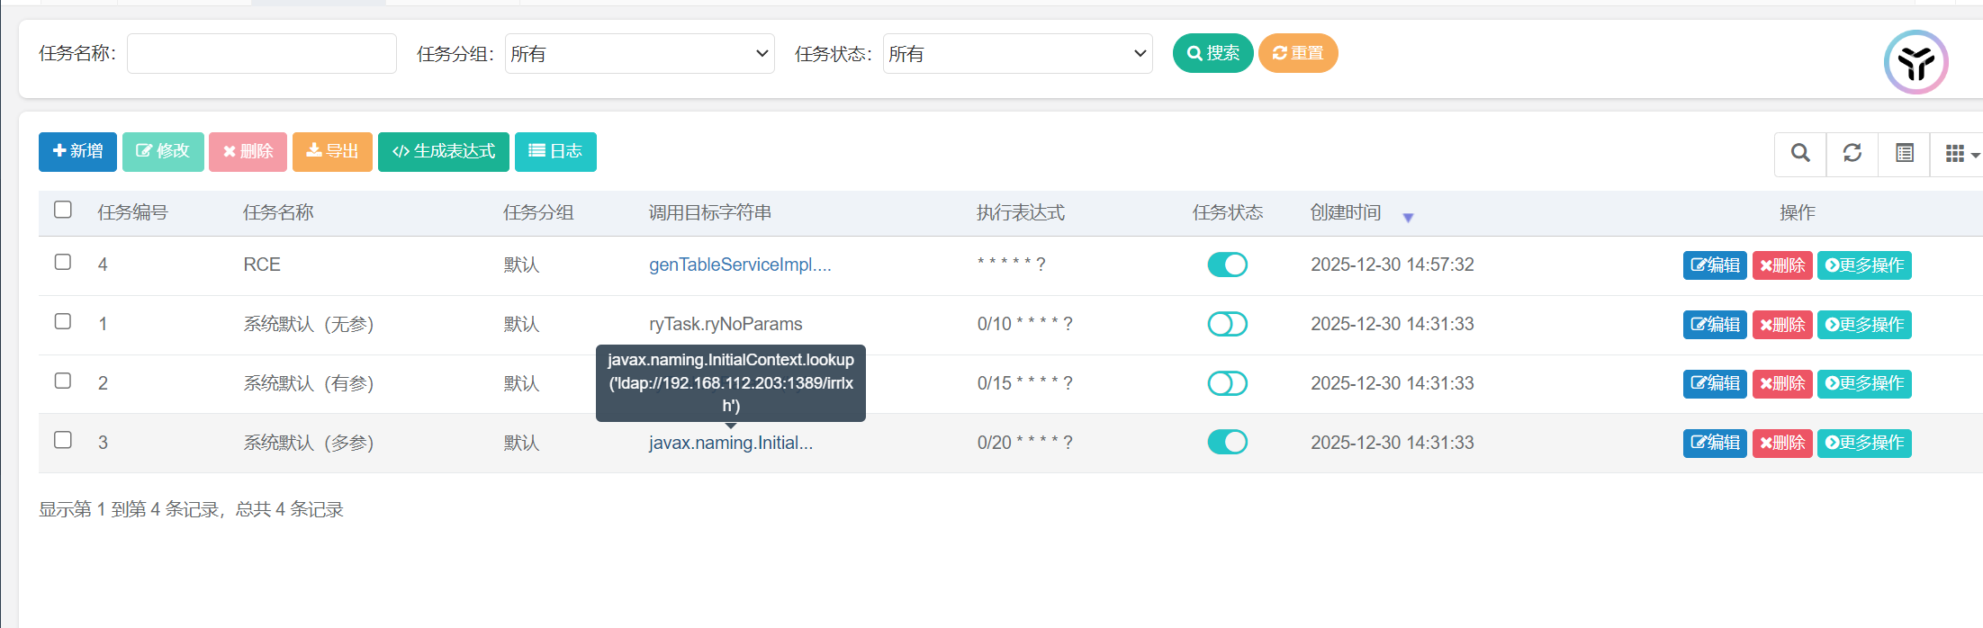Toggle status switch for RCE task
Image resolution: width=1983 pixels, height=628 pixels.
click(1227, 265)
